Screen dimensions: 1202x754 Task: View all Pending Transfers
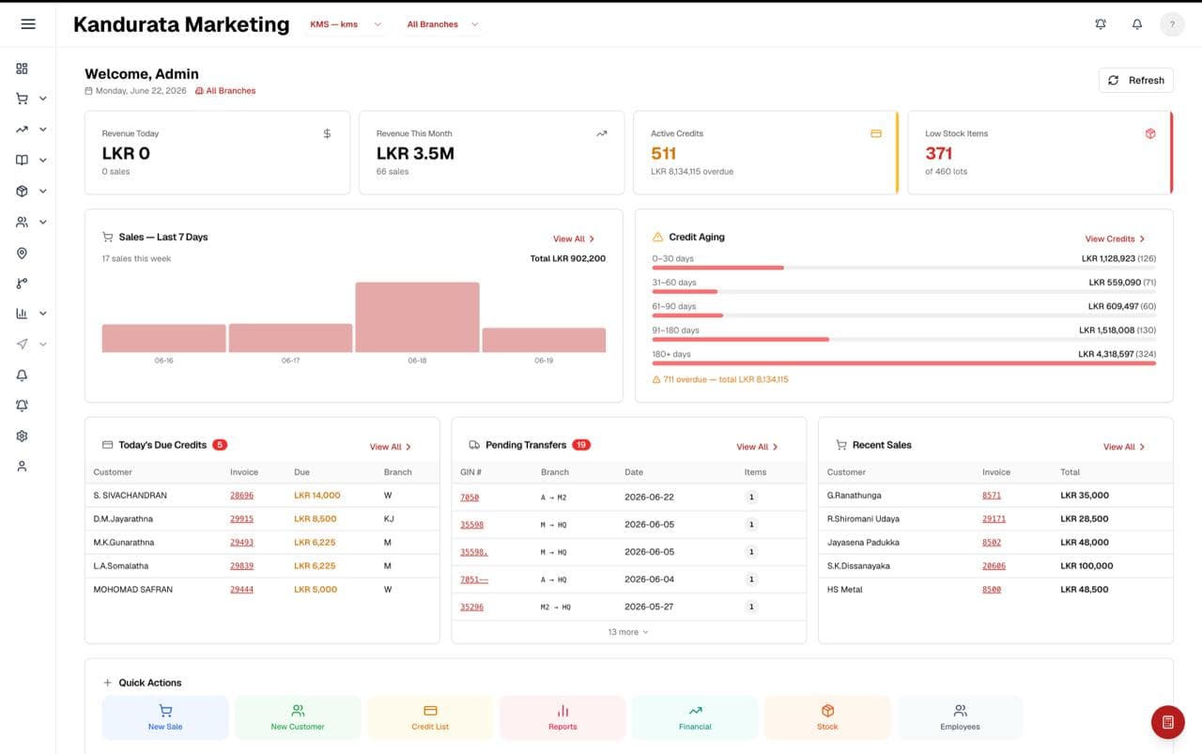click(x=757, y=447)
